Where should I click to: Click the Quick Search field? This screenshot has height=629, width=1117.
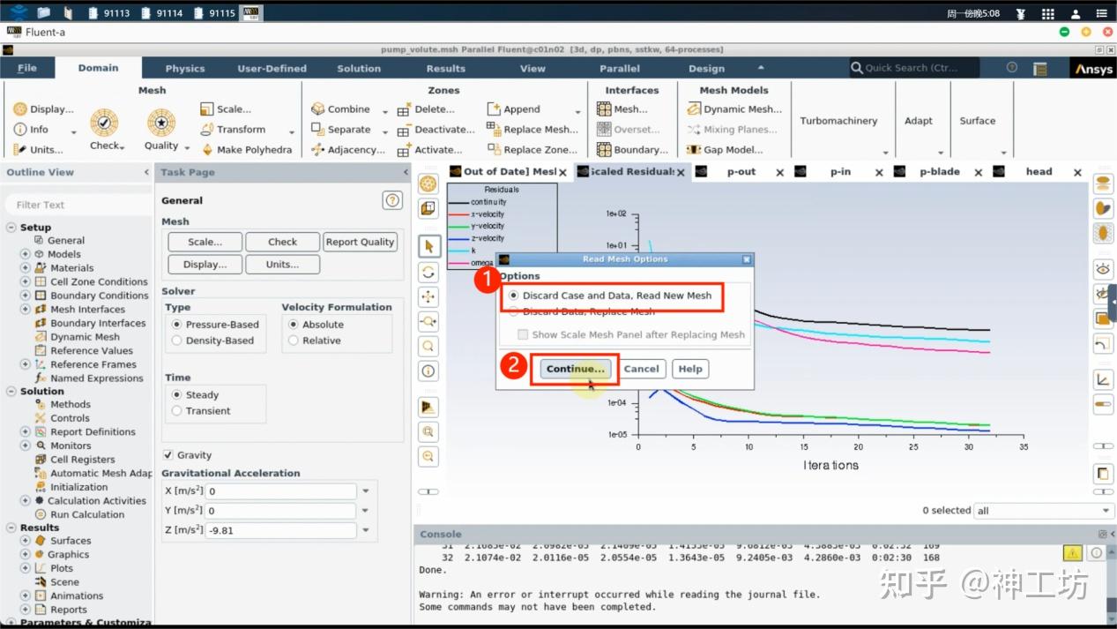(913, 68)
